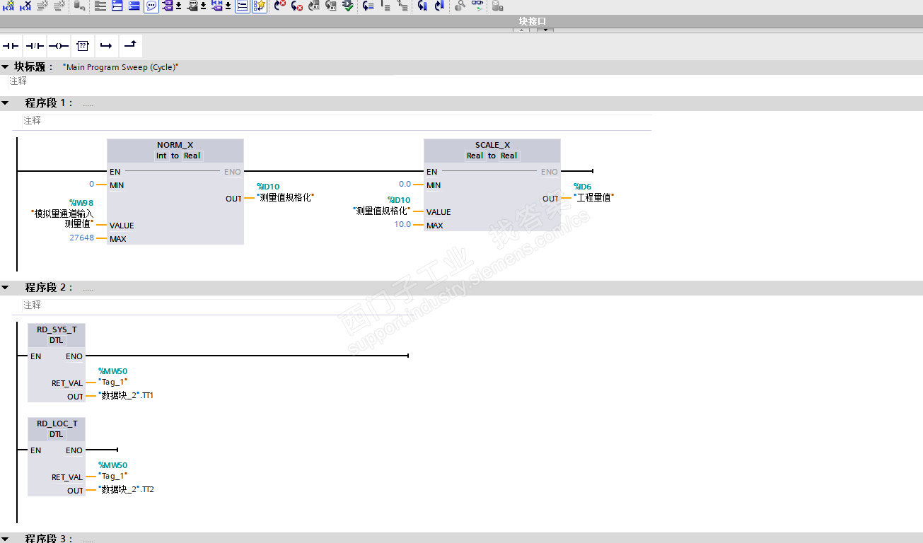Select the RD_LOC_T instruction box title

[x=57, y=424]
